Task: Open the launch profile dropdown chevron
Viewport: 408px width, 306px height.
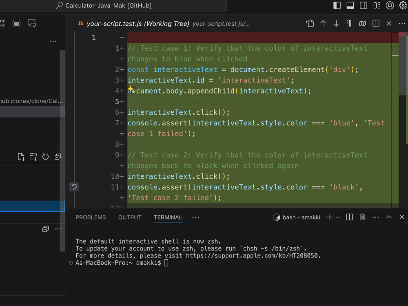Action: 337,217
